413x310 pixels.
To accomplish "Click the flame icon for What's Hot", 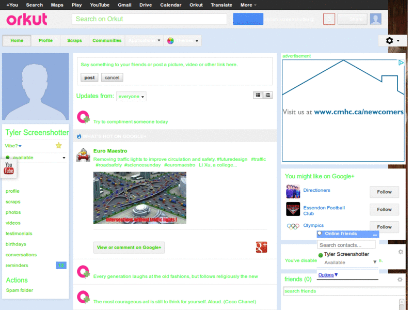I will coord(79,136).
